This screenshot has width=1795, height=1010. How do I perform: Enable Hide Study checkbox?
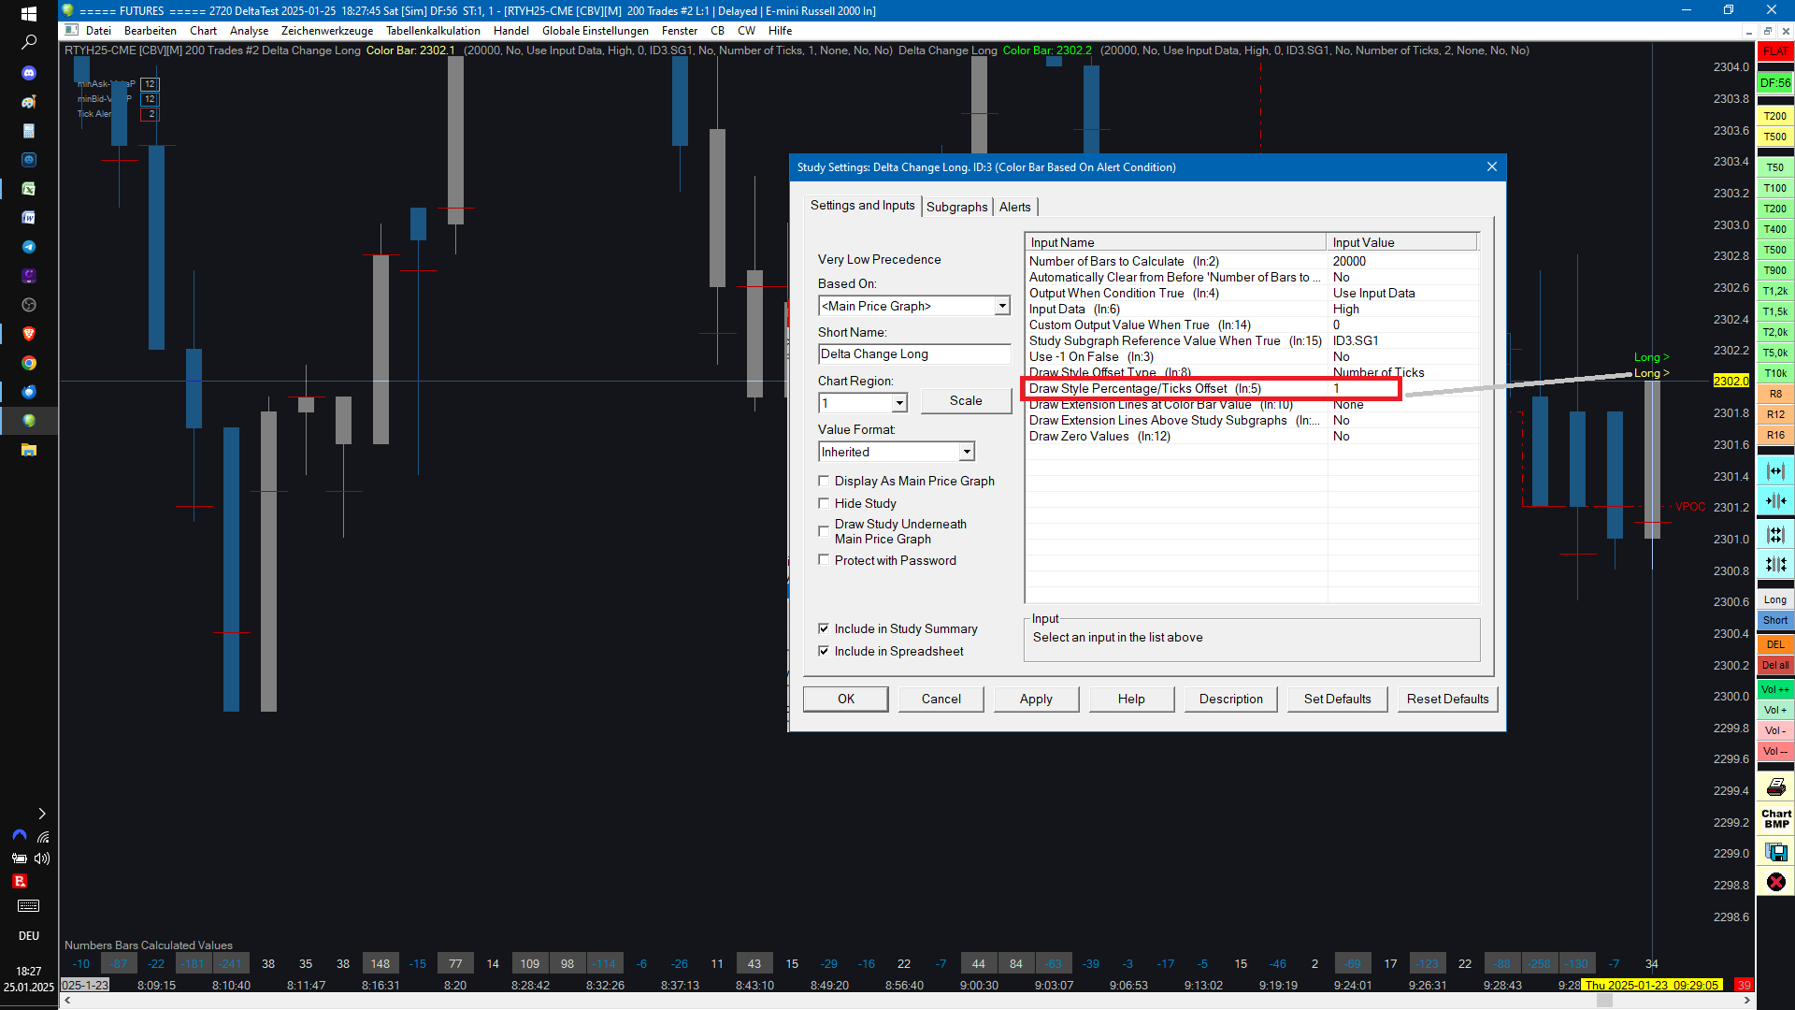click(824, 503)
